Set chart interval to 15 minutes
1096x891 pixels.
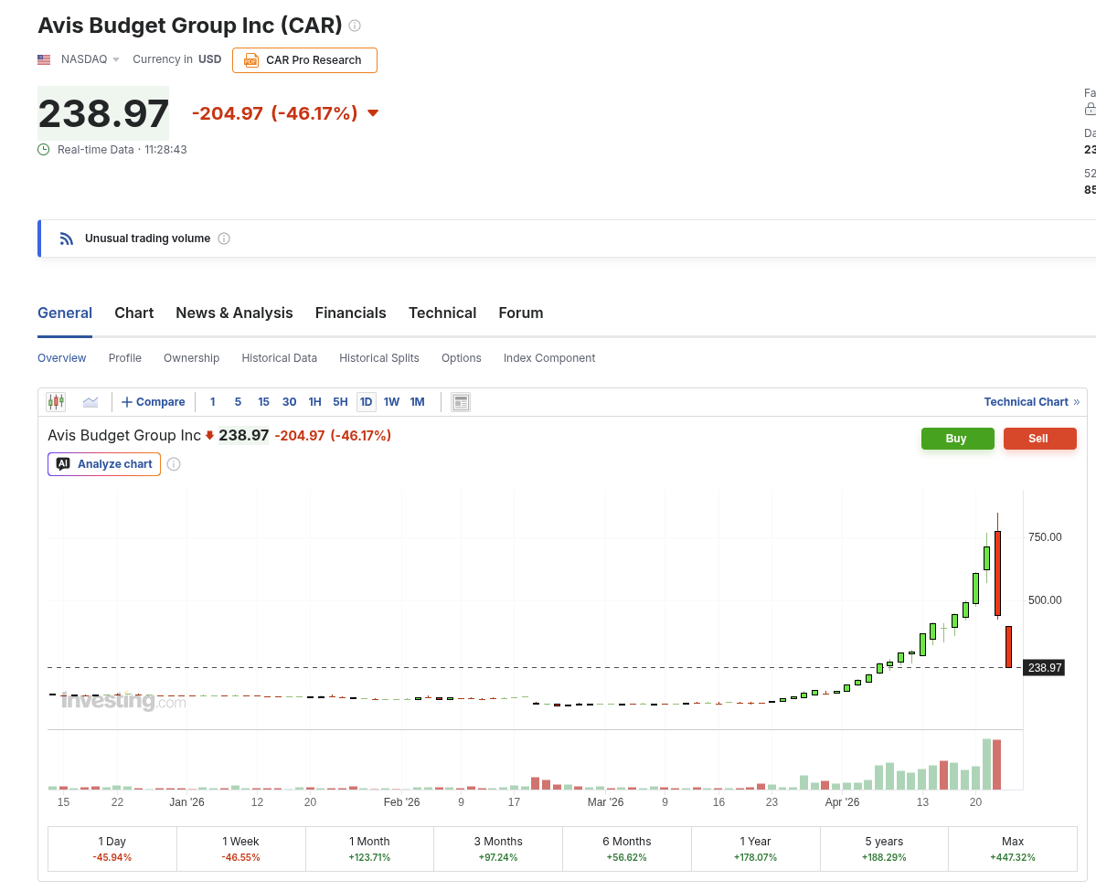click(263, 402)
